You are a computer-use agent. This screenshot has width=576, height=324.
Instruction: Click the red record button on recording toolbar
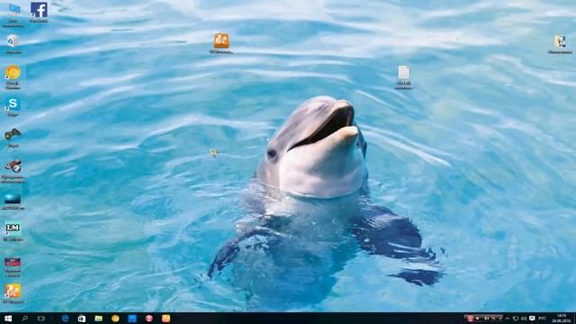click(x=470, y=319)
